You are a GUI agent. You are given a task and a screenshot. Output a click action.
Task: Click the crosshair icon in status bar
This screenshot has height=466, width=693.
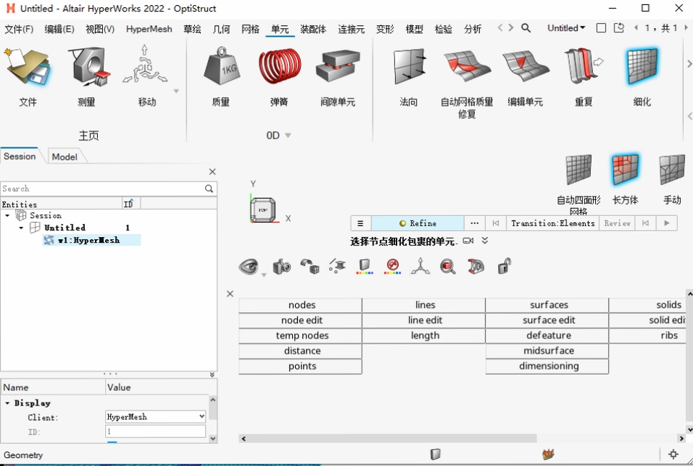tap(673, 454)
